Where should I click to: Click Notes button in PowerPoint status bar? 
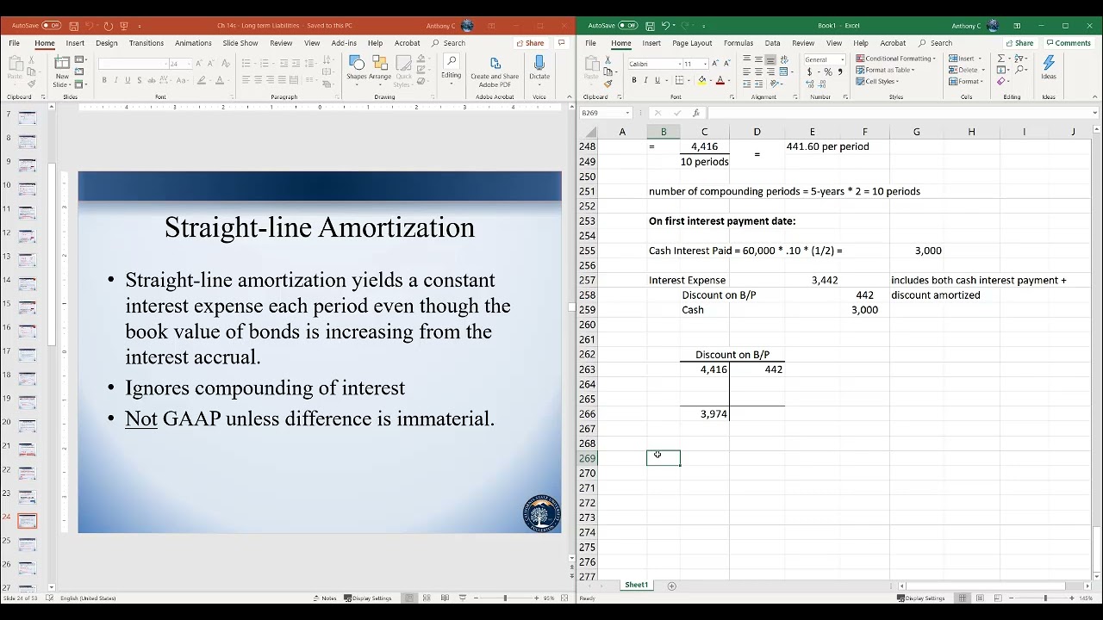point(325,598)
